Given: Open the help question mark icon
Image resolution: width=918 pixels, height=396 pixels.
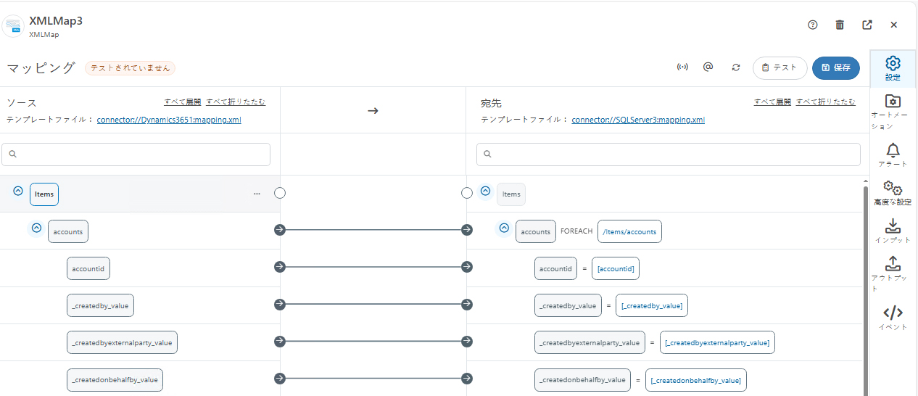Looking at the screenshot, I should pyautogui.click(x=813, y=25).
